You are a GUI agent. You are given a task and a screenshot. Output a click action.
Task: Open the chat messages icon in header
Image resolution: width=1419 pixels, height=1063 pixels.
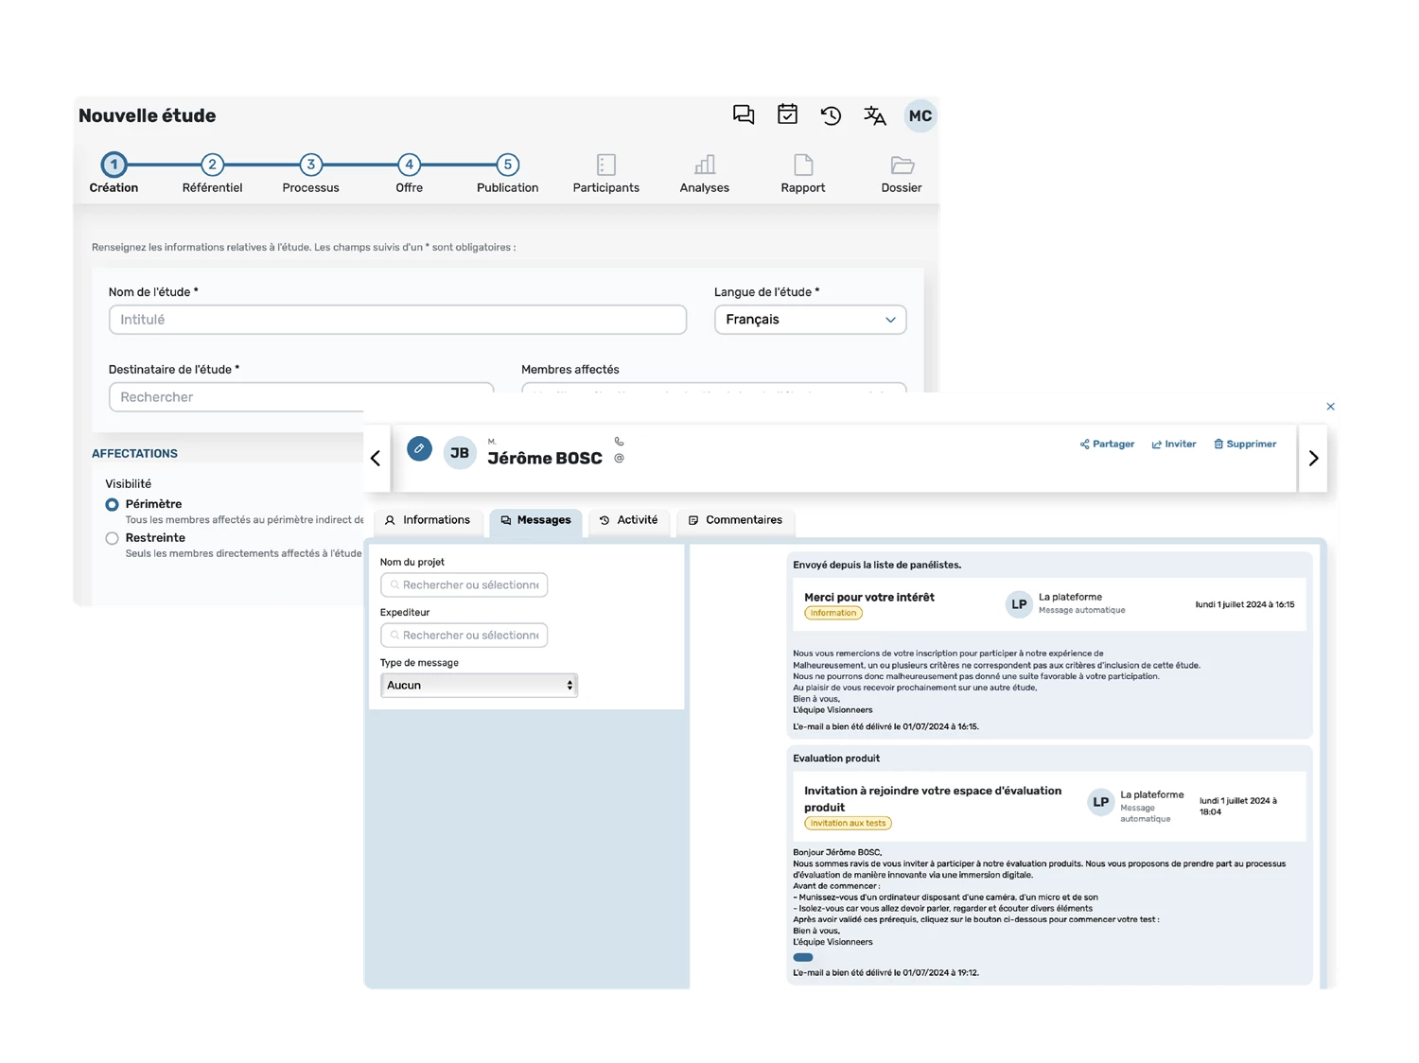pyautogui.click(x=744, y=115)
